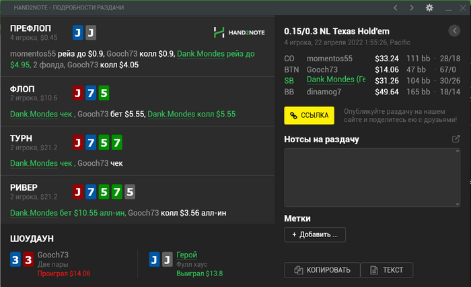Click the Hand2Note logo

(239, 32)
